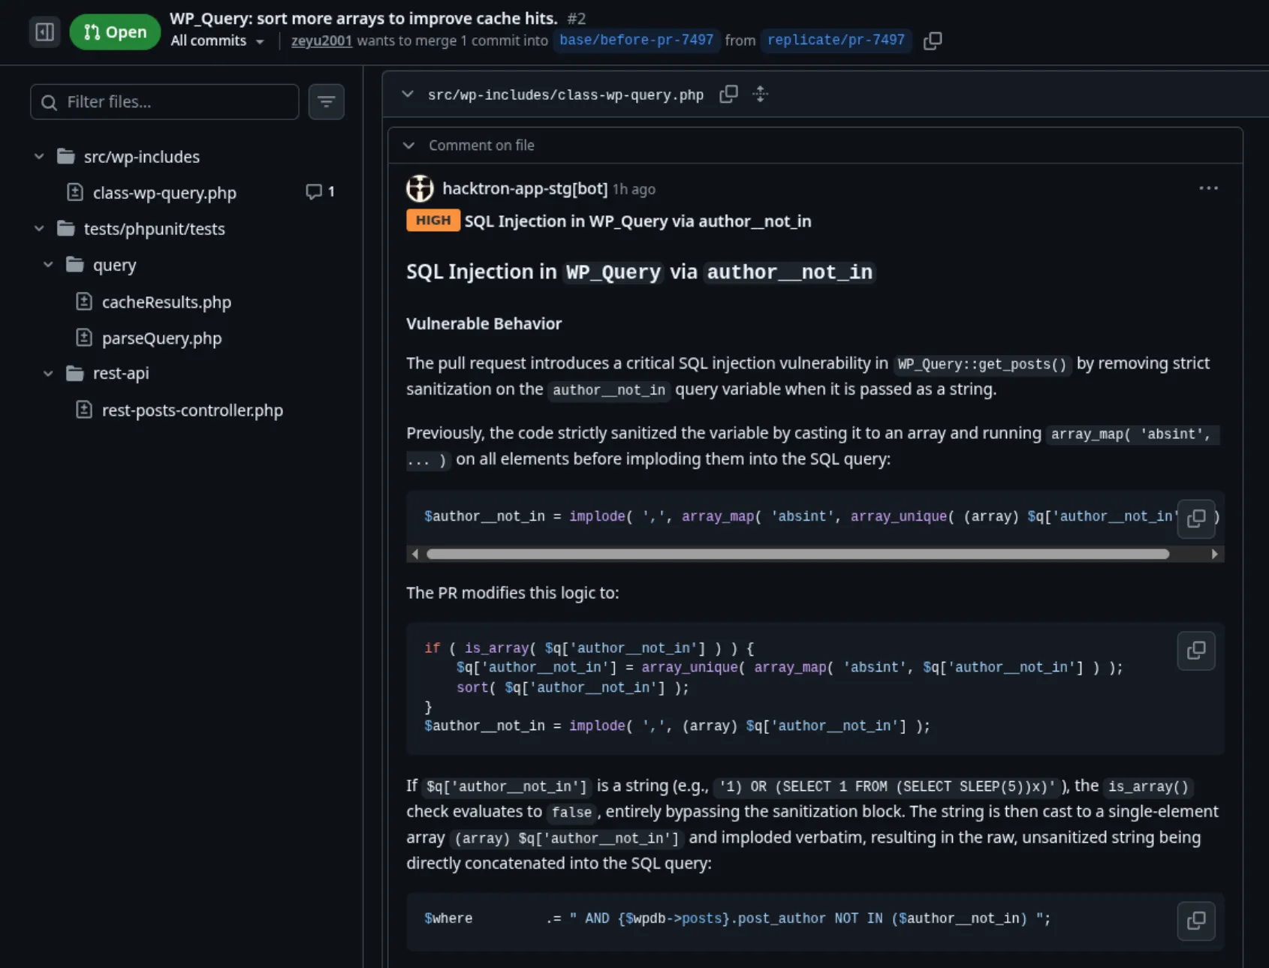Click right arrow of code scrollbar
This screenshot has width=1269, height=968.
coord(1215,554)
